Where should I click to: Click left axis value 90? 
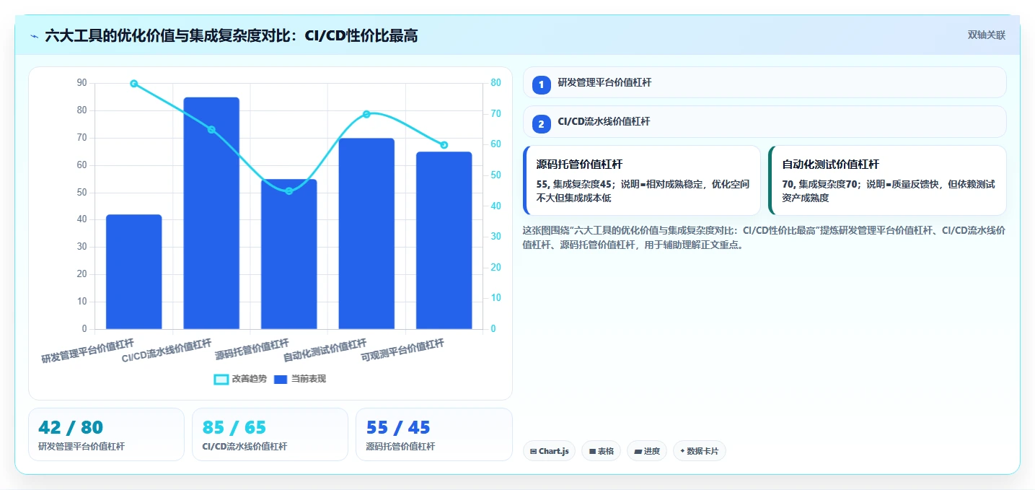82,83
